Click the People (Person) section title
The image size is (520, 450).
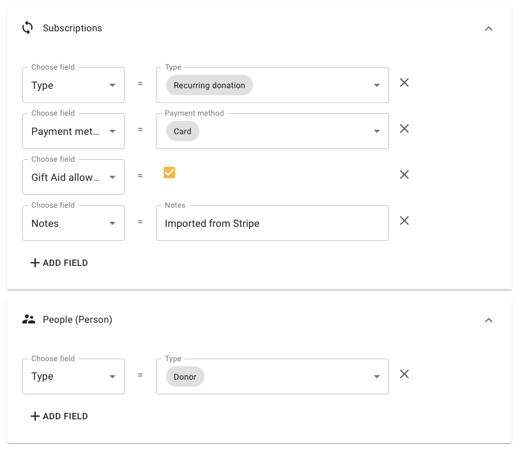[x=77, y=320]
